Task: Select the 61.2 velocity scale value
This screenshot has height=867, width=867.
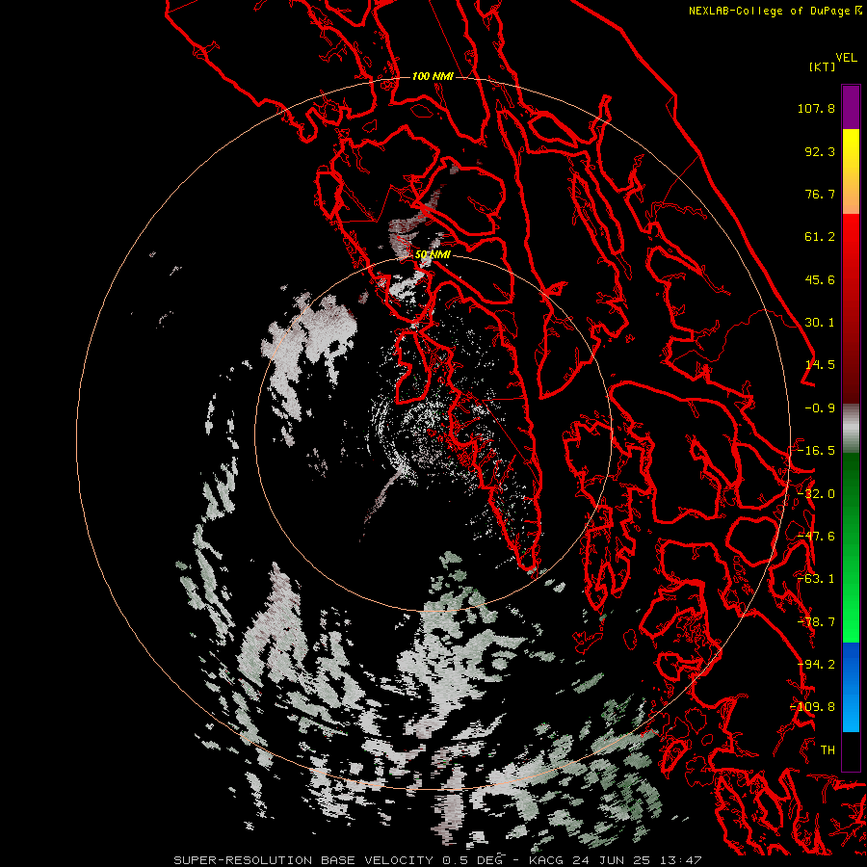Action: [820, 237]
